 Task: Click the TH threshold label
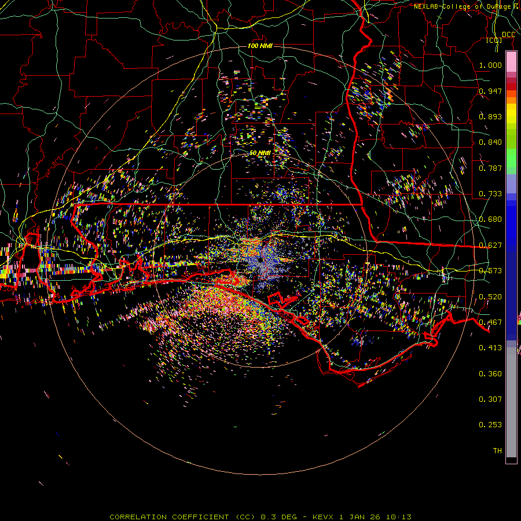pyautogui.click(x=497, y=451)
